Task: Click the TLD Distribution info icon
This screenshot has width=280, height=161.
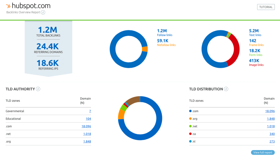Action: (226, 89)
